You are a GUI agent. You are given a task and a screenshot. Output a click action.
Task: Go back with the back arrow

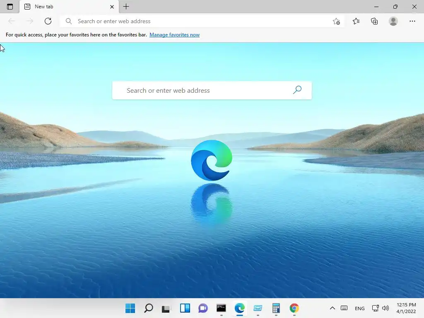click(11, 21)
